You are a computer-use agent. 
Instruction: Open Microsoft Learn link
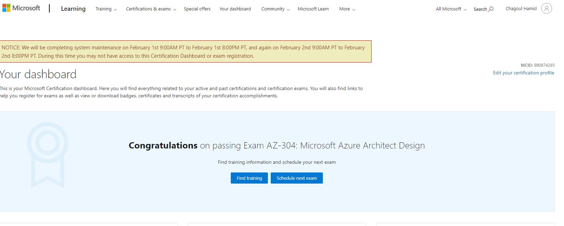click(x=313, y=9)
